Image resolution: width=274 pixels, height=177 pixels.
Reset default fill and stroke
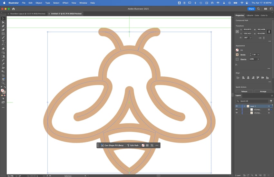(2, 87)
